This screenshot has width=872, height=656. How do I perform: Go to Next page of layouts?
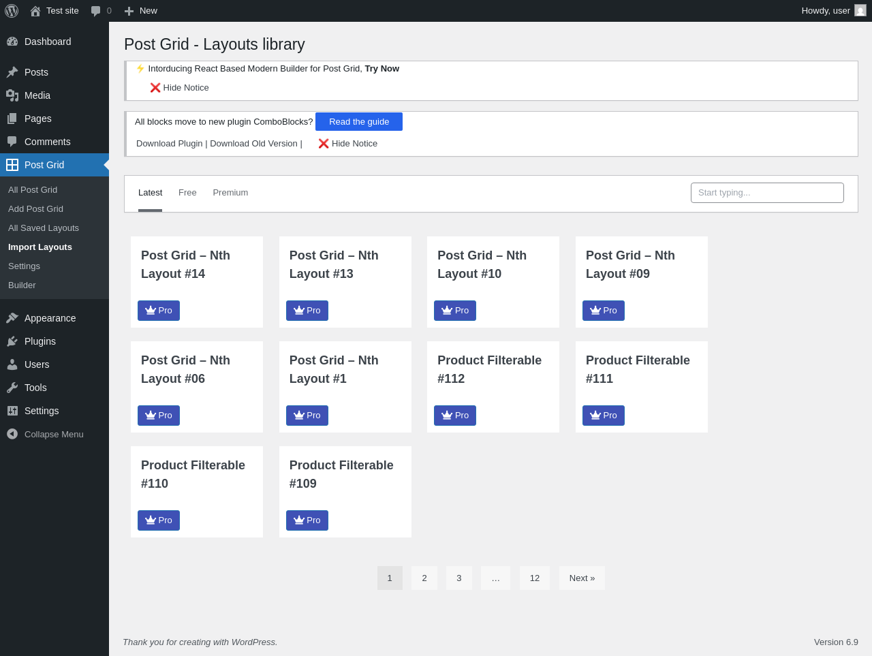pos(582,578)
